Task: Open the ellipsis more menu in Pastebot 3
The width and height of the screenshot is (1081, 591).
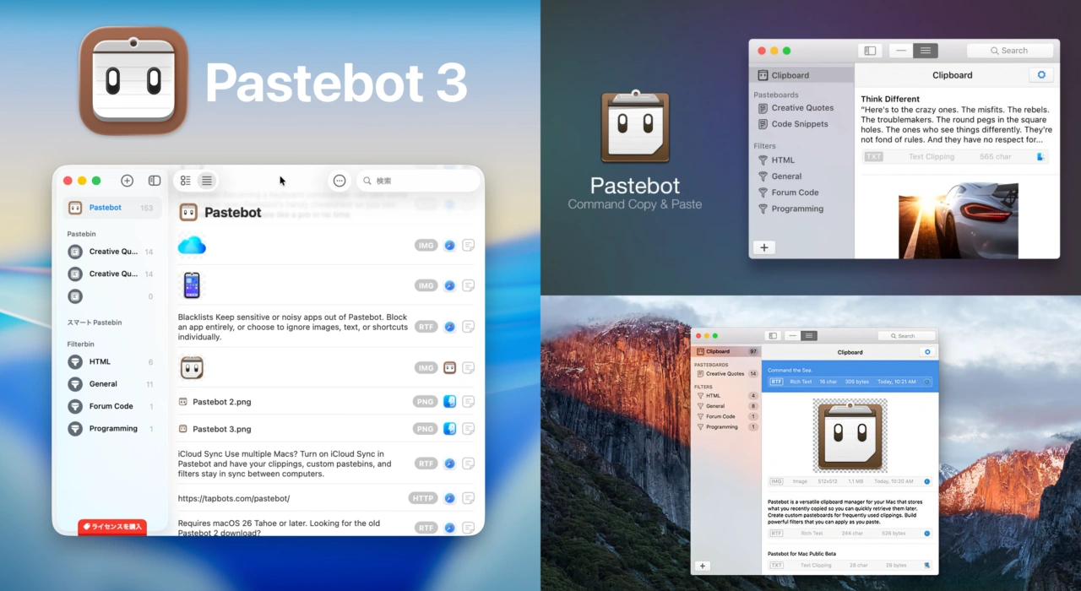Action: 340,181
